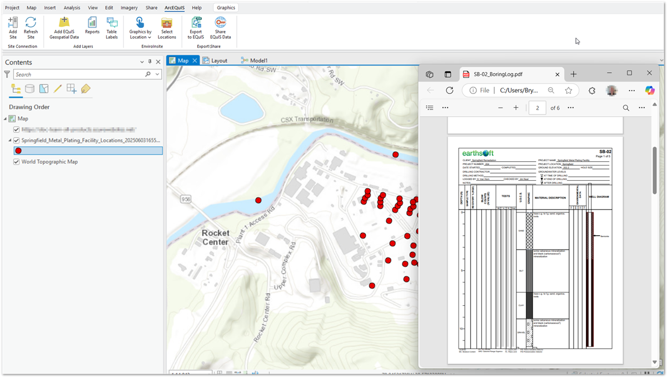Viewport: 667px width, 377px height.
Task: Click Export to EQuIS
Action: [196, 28]
